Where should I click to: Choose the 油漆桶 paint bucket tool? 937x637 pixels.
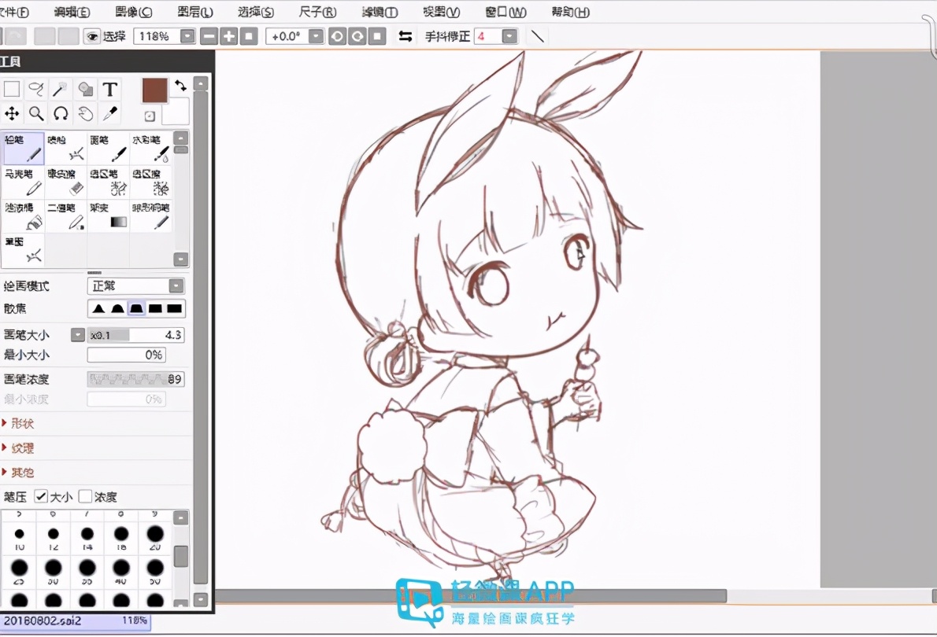click(x=23, y=216)
